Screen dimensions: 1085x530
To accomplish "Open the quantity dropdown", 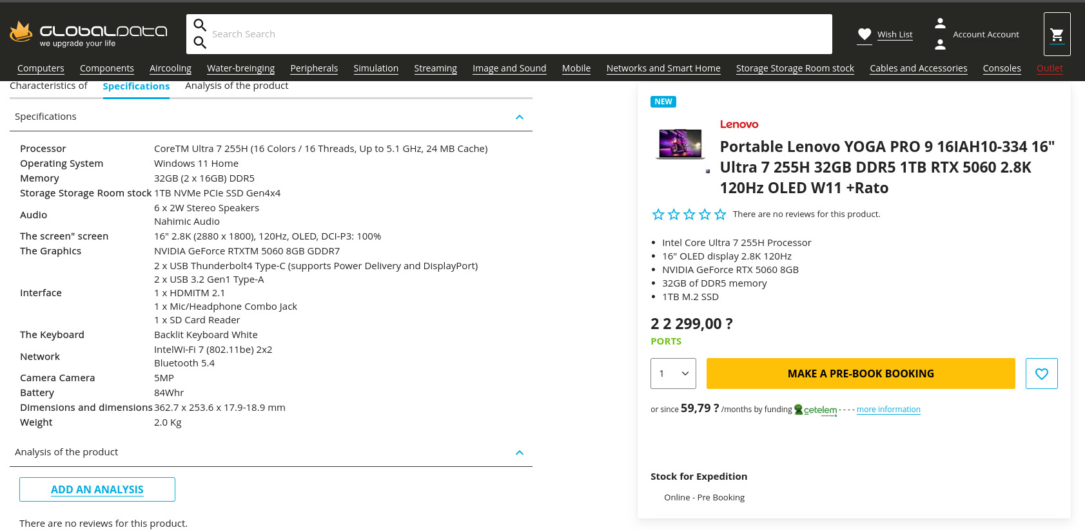I will [x=673, y=374].
